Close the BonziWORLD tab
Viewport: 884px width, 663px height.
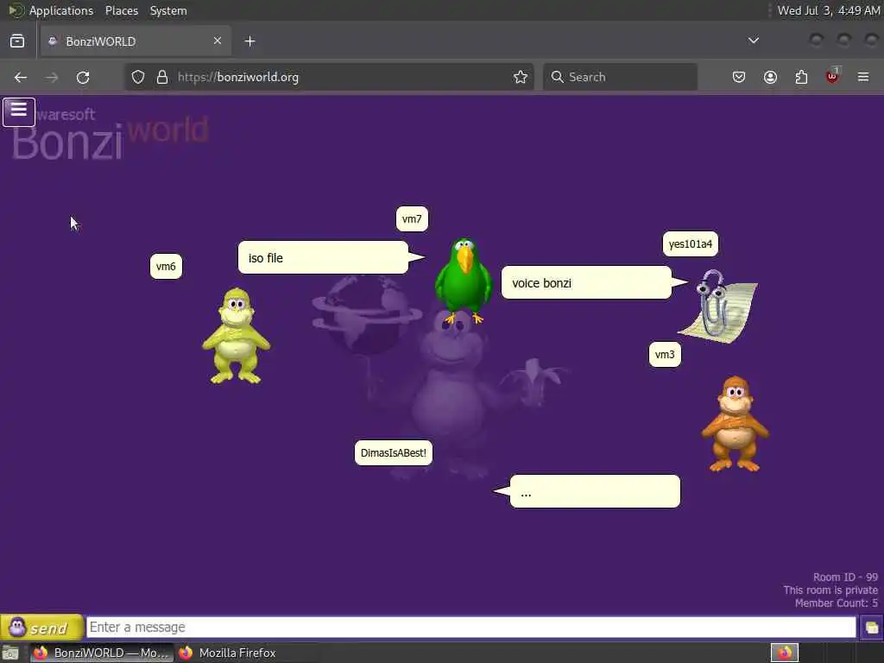pyautogui.click(x=218, y=41)
